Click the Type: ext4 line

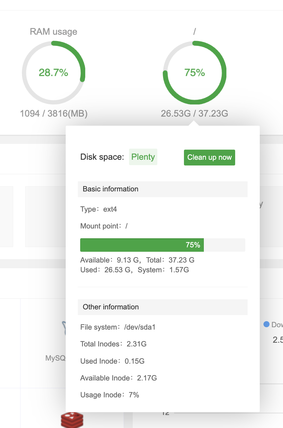pos(99,209)
